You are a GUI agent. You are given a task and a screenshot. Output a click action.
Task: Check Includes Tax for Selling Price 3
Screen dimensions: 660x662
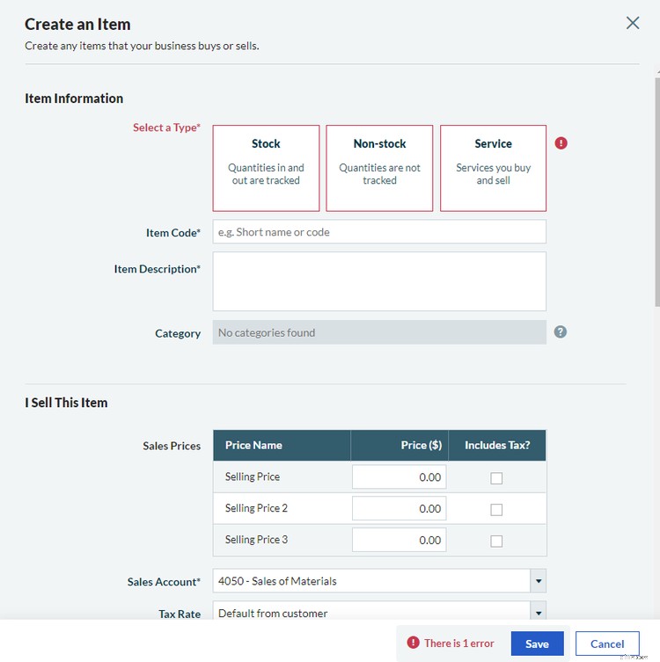pyautogui.click(x=496, y=542)
